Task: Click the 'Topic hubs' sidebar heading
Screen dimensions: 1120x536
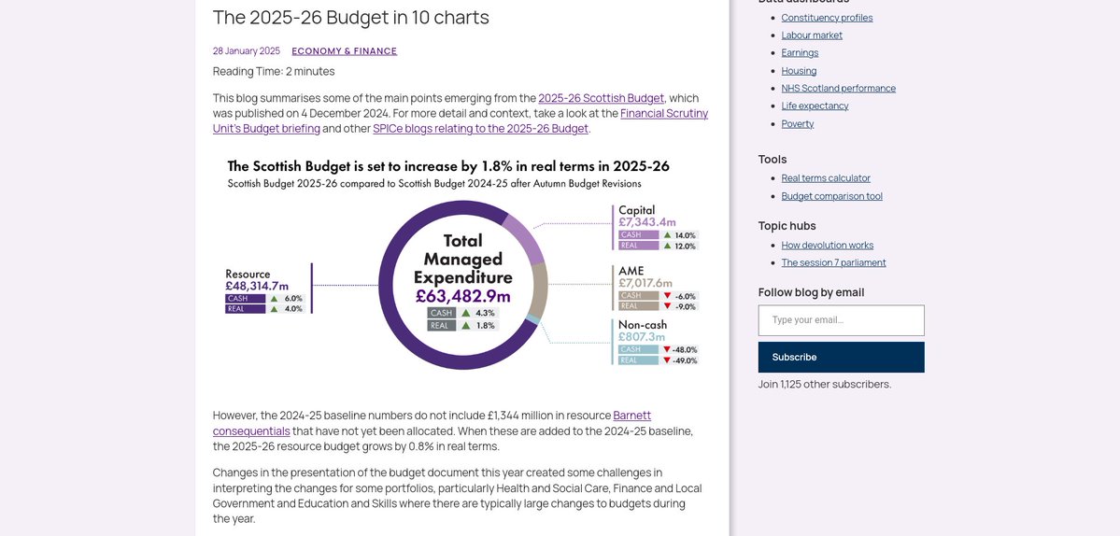Action: [x=787, y=226]
